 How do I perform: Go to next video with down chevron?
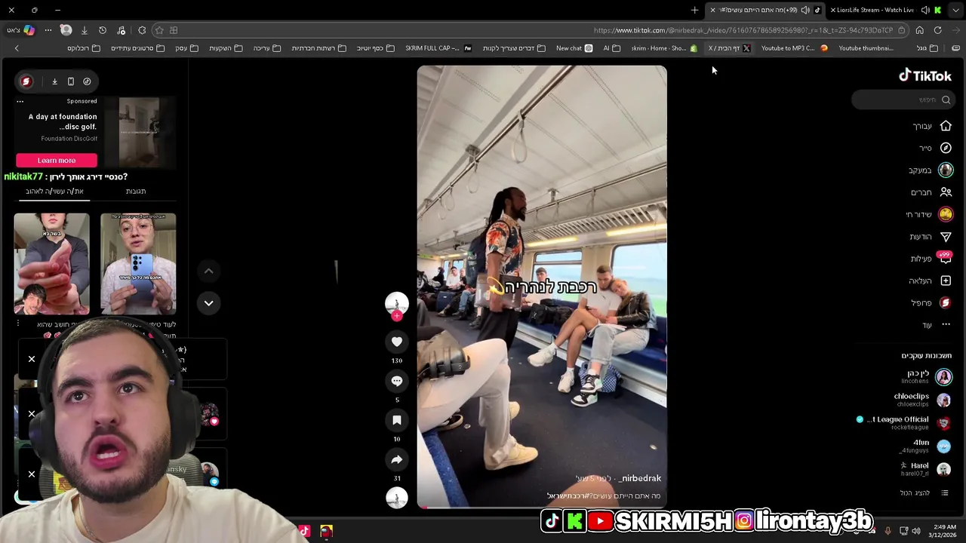click(x=208, y=302)
